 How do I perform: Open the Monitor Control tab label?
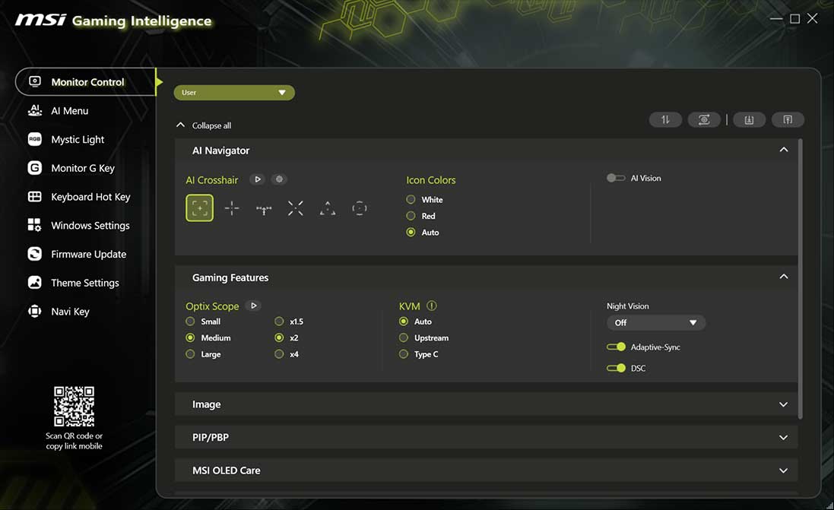(87, 82)
